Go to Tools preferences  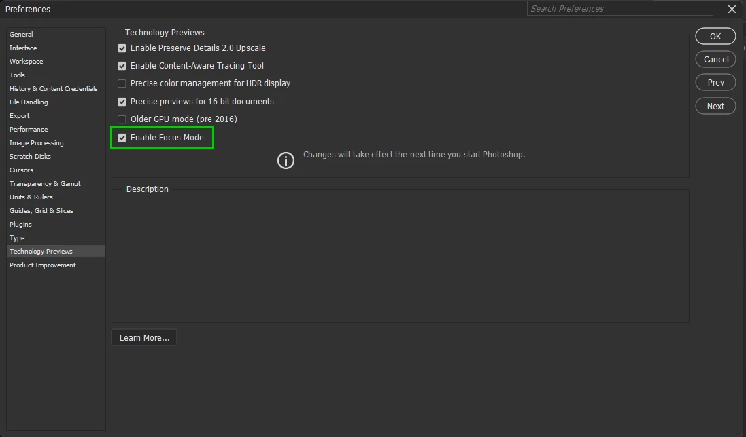coord(56,75)
